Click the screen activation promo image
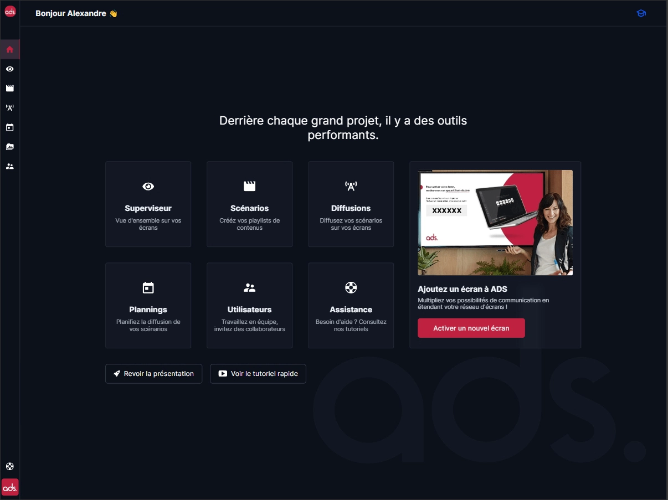 (x=495, y=223)
